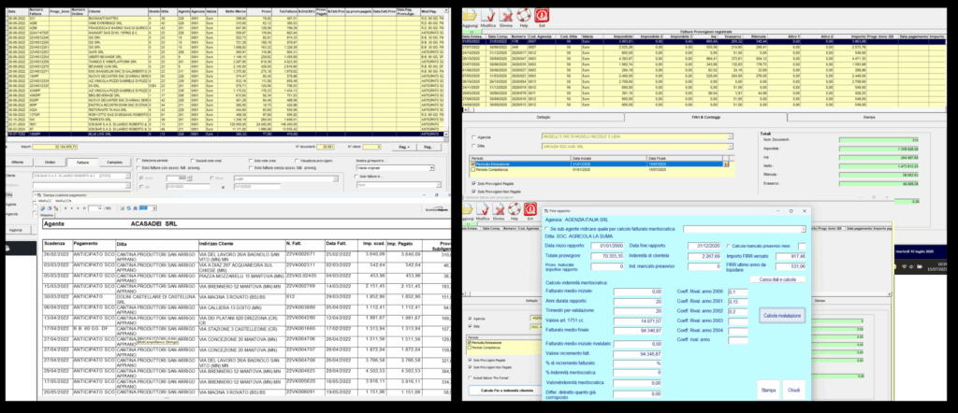Click Elimina icon in Fatture Provvigioni window

click(x=506, y=15)
